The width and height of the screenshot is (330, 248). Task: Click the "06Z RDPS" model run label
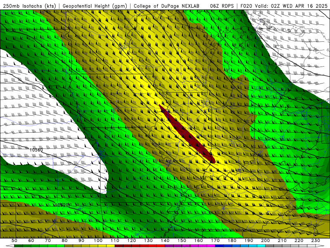point(222,6)
